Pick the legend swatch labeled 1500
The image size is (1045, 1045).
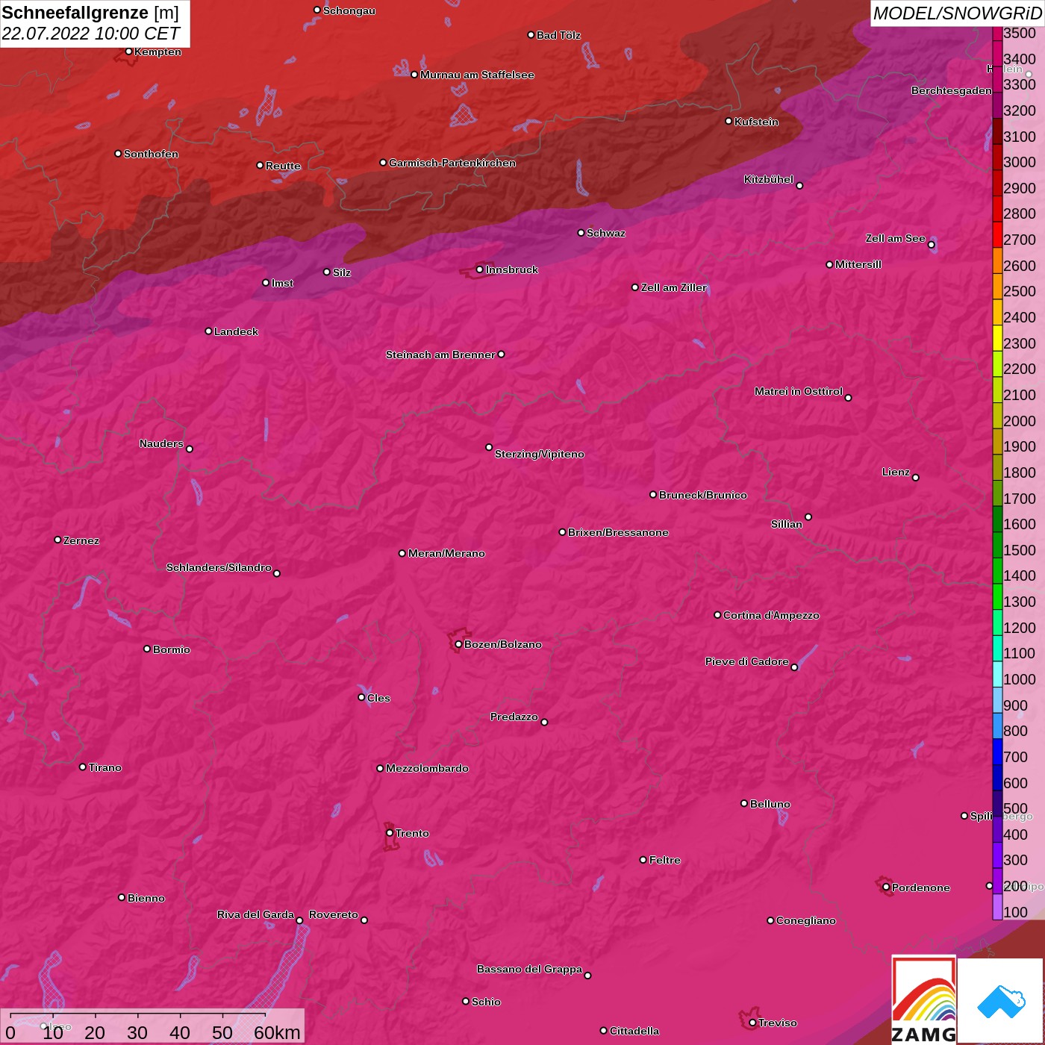coord(997,545)
